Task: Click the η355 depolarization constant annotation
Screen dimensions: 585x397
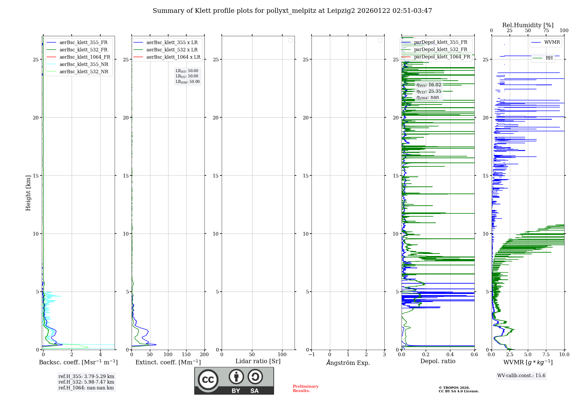Action: point(429,85)
